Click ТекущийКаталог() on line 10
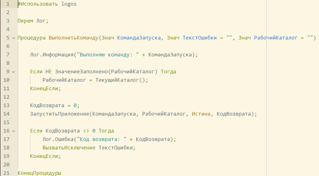Viewport: 319px width, 176px height. [120, 80]
